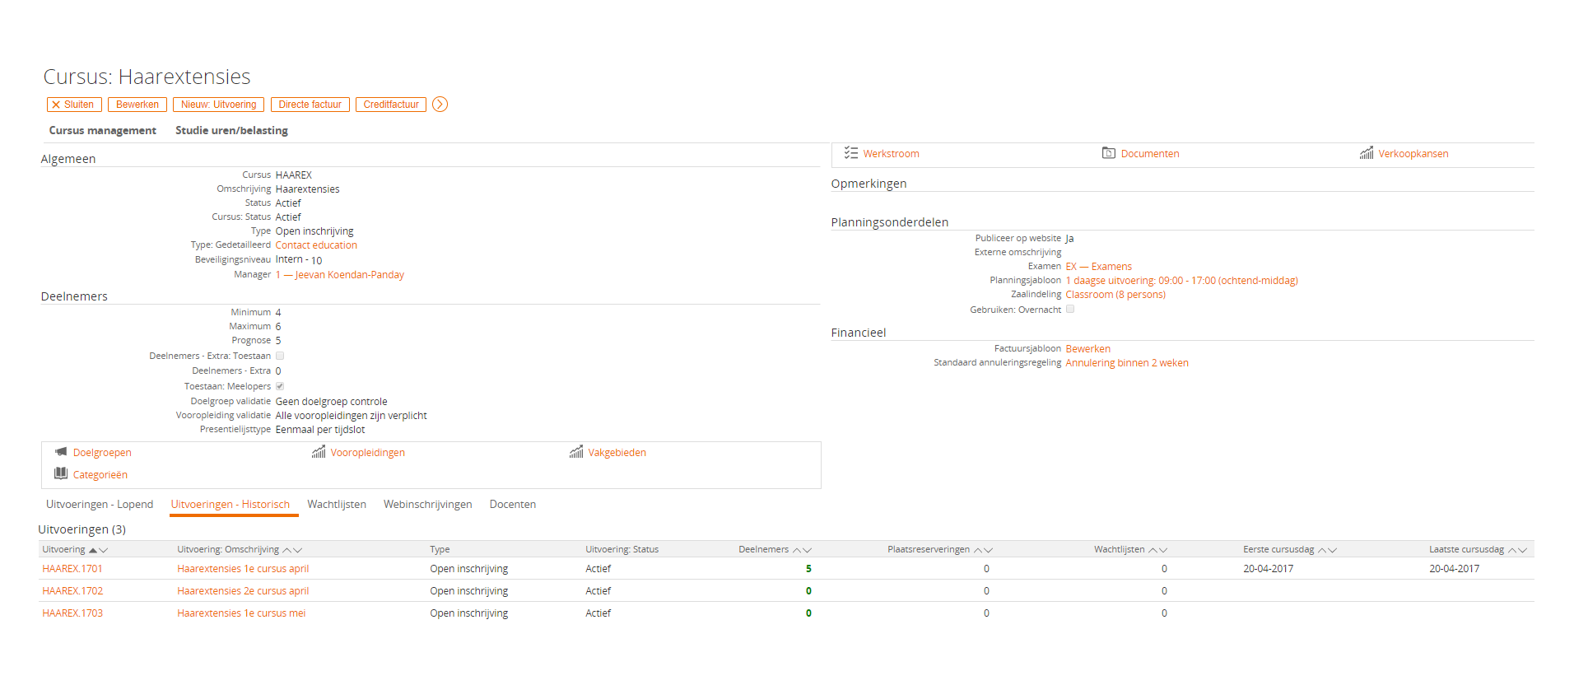Viewport: 1574px width, 699px height.
Task: Click the Nieuw: Uitvoering button
Action: pyautogui.click(x=218, y=105)
